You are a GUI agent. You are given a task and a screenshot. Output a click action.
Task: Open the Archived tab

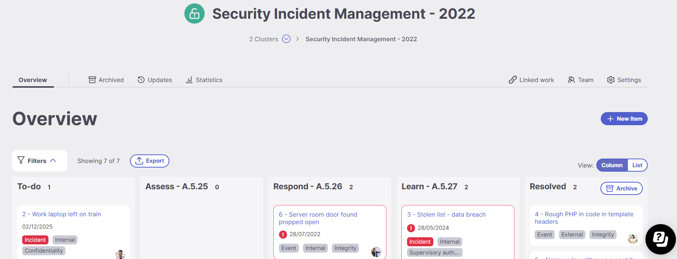coord(106,80)
